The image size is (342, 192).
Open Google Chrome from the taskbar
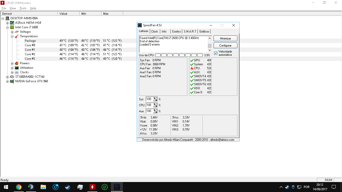click(19, 187)
